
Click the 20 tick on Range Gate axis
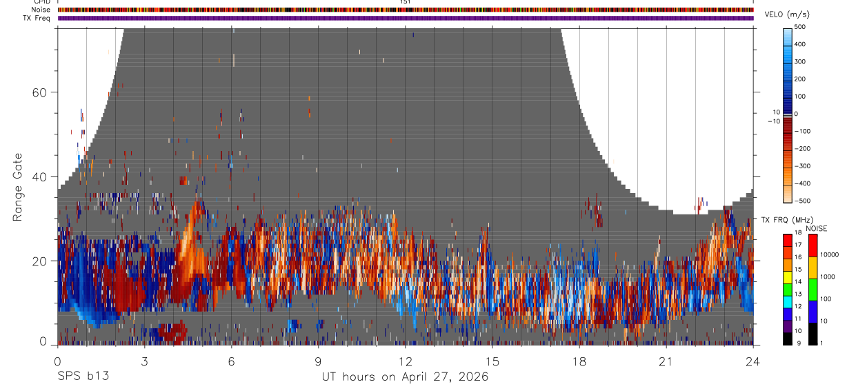click(x=41, y=261)
